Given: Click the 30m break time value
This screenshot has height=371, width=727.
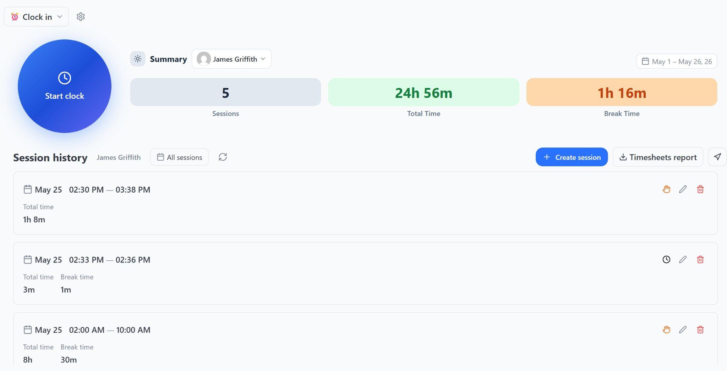Looking at the screenshot, I should pyautogui.click(x=69, y=360).
